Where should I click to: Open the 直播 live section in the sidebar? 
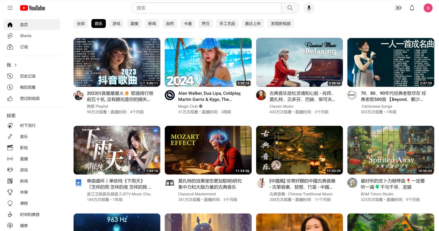[x=24, y=159]
